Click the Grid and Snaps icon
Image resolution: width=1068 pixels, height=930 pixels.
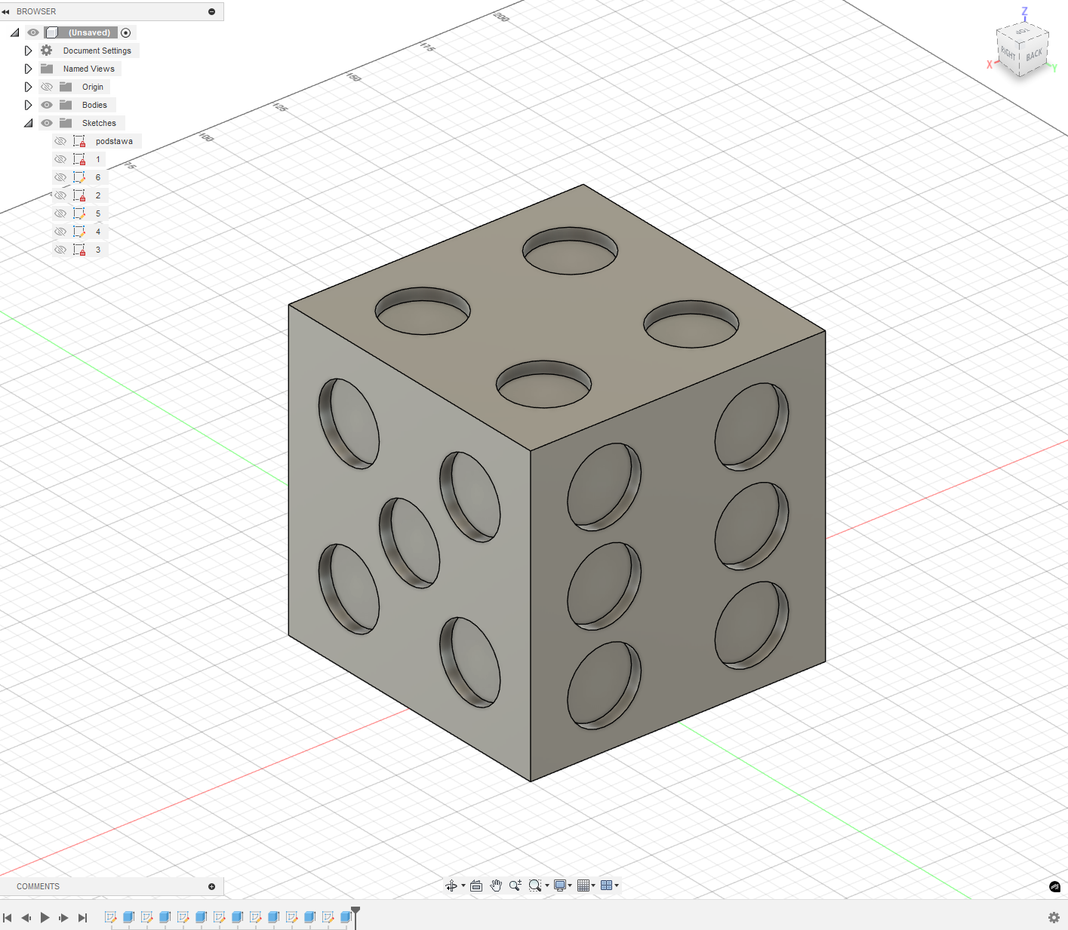(583, 885)
